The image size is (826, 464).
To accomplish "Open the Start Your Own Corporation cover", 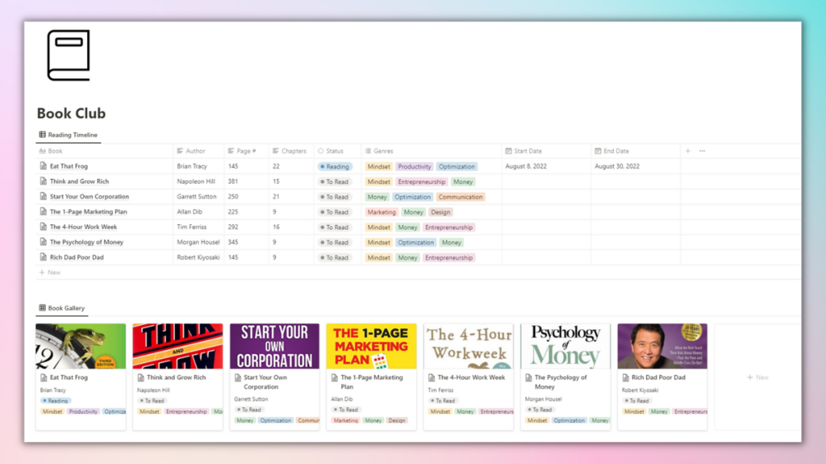I will 275,347.
